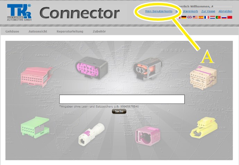Screen dimensions: 239x165
Task: Open the Autoansicht menu
Action: (x=38, y=31)
